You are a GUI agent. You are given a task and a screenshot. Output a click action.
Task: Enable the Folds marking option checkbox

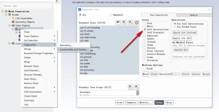click(x=145, y=69)
